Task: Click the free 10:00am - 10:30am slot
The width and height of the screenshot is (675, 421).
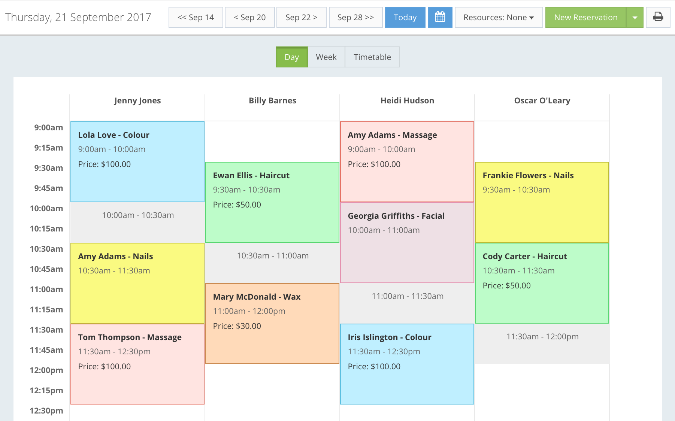Action: [x=137, y=222]
